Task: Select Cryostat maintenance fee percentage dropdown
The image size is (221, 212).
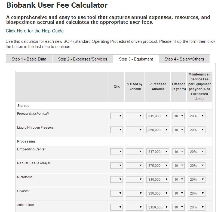Action: pos(197,193)
